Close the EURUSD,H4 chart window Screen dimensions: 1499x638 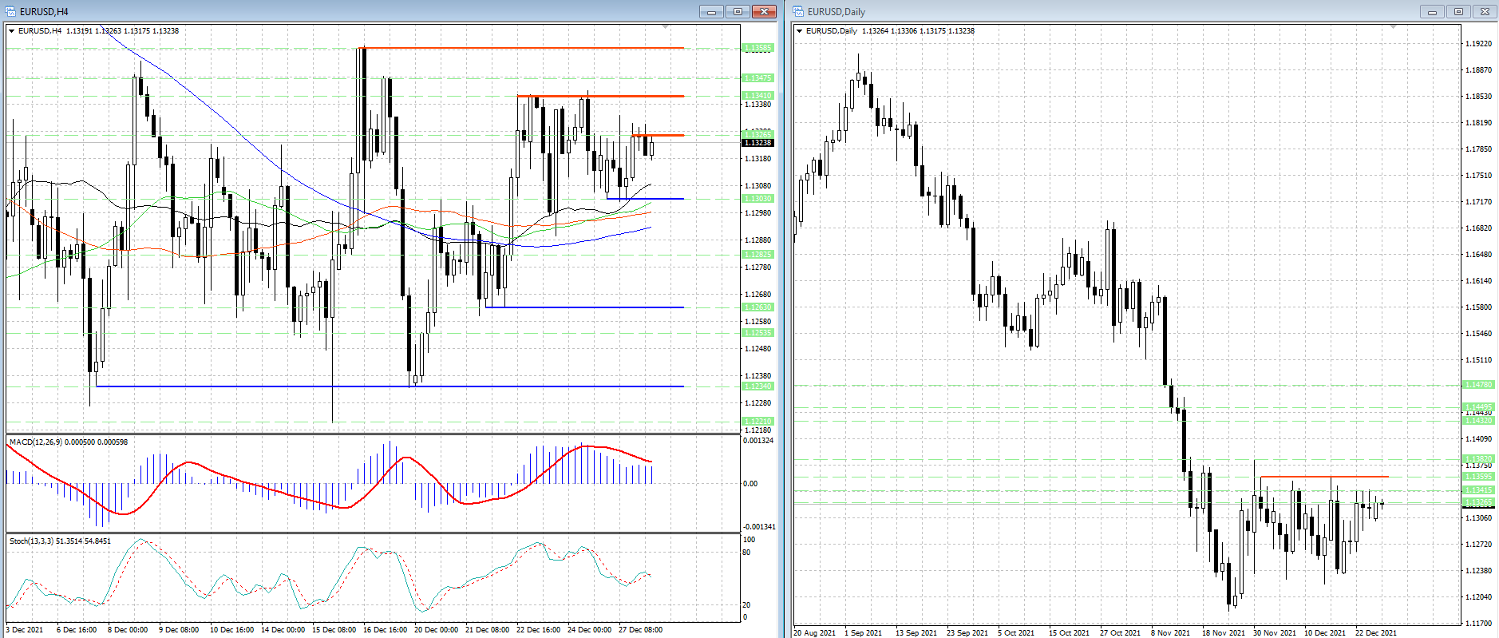click(x=764, y=11)
